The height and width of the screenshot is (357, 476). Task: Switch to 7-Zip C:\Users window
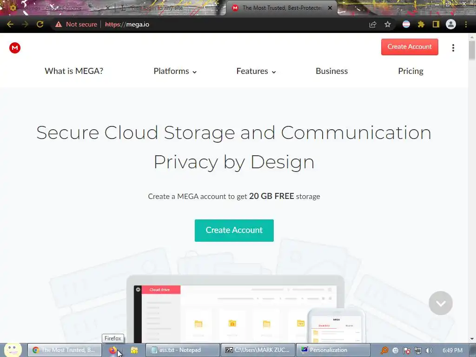[258, 350]
